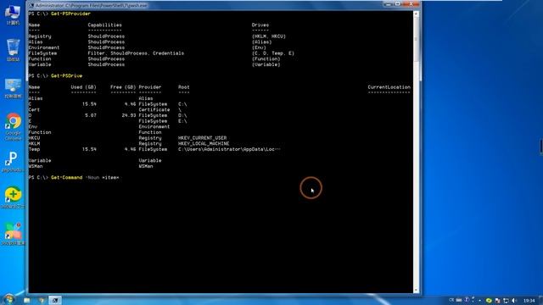Click the 'D:\' root value

182,115
